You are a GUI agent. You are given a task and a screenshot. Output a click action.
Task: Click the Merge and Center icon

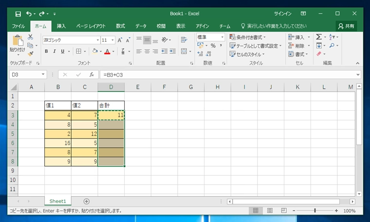click(x=184, y=51)
